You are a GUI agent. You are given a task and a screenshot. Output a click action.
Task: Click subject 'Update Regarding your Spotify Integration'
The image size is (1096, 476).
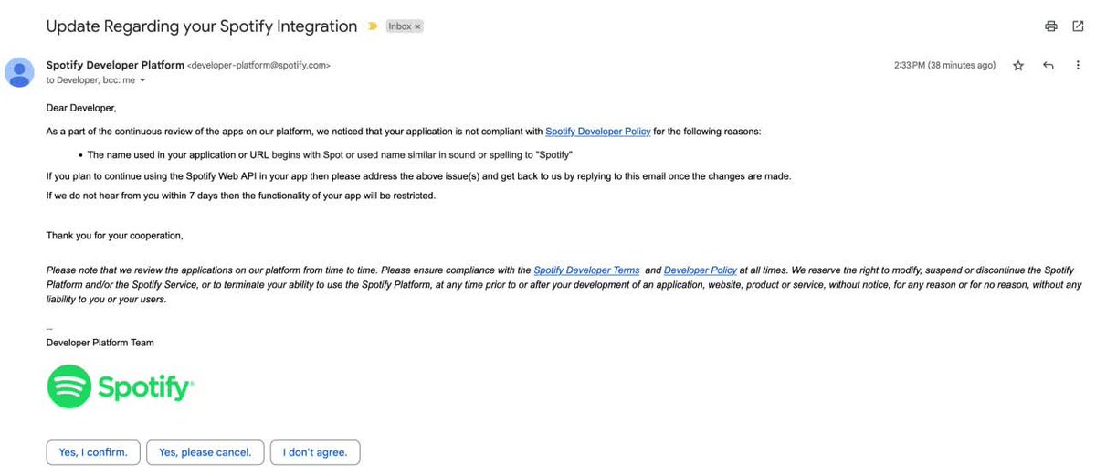[202, 26]
